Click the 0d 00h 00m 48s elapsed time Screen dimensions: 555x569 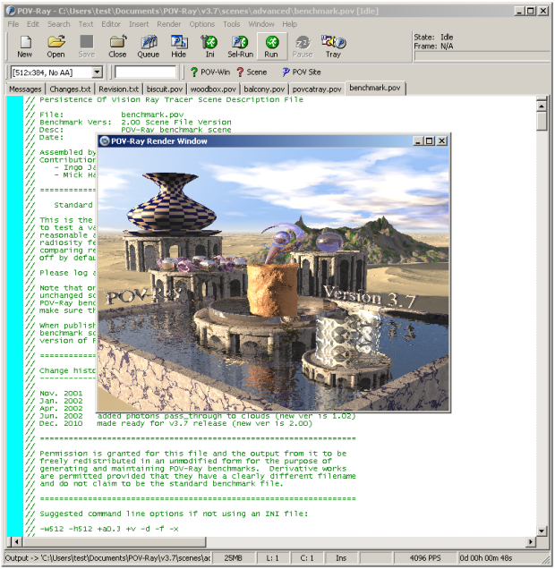pos(486,557)
